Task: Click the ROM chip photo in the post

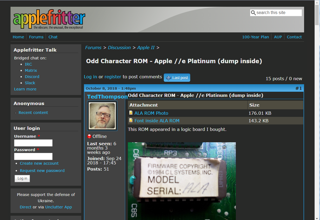Action: (182, 181)
